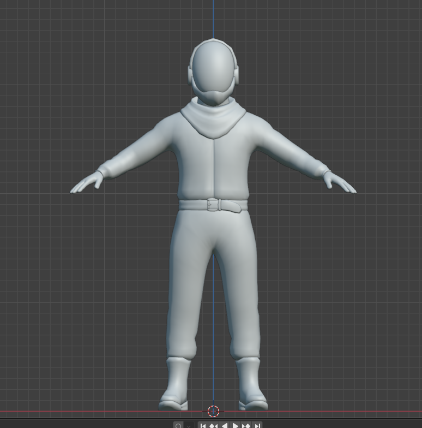The width and height of the screenshot is (422, 428).
Task: Jump to the end frame
Action: point(257,425)
